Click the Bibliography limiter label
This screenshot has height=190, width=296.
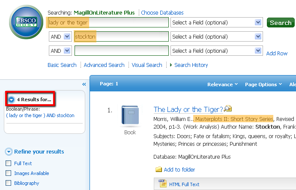(27, 183)
